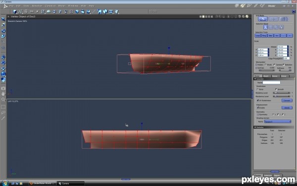The height and width of the screenshot is (186, 297).
Task: Click the working plane tool in left toolbar
Action: pos(3,80)
